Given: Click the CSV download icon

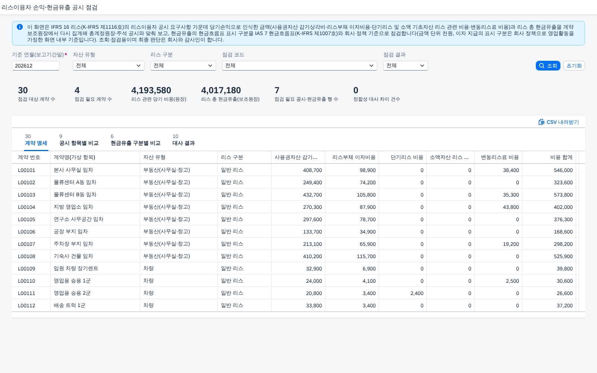Looking at the screenshot, I should click(x=541, y=122).
